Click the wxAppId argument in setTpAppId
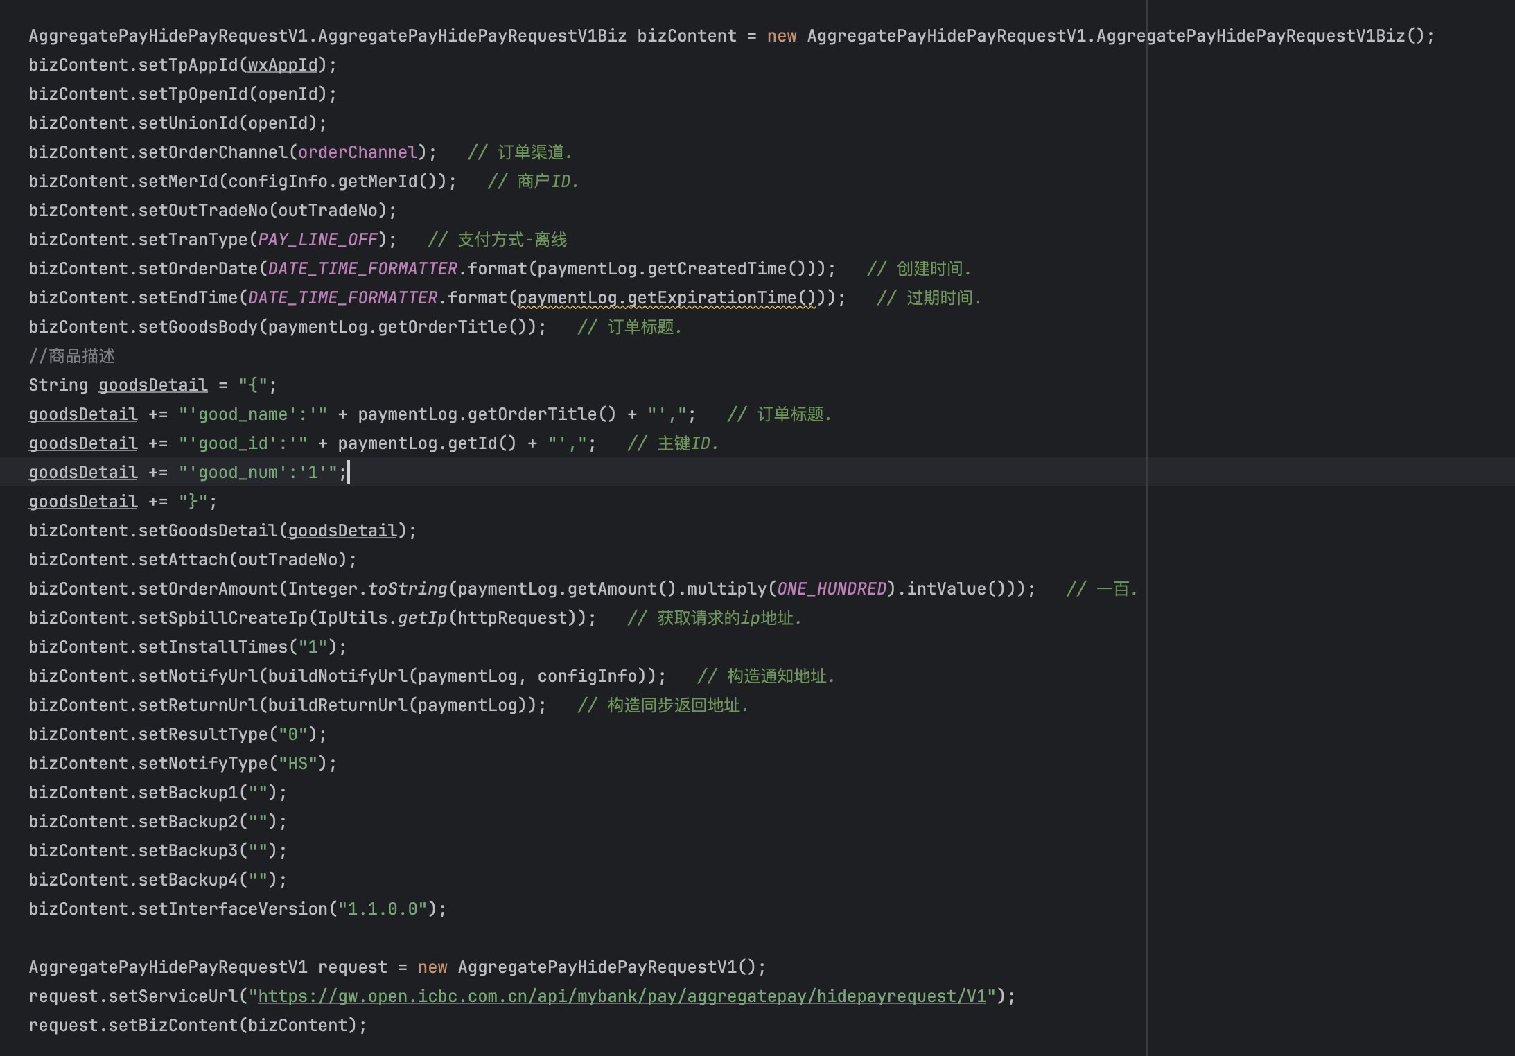Viewport: 1515px width, 1056px height. [x=282, y=65]
